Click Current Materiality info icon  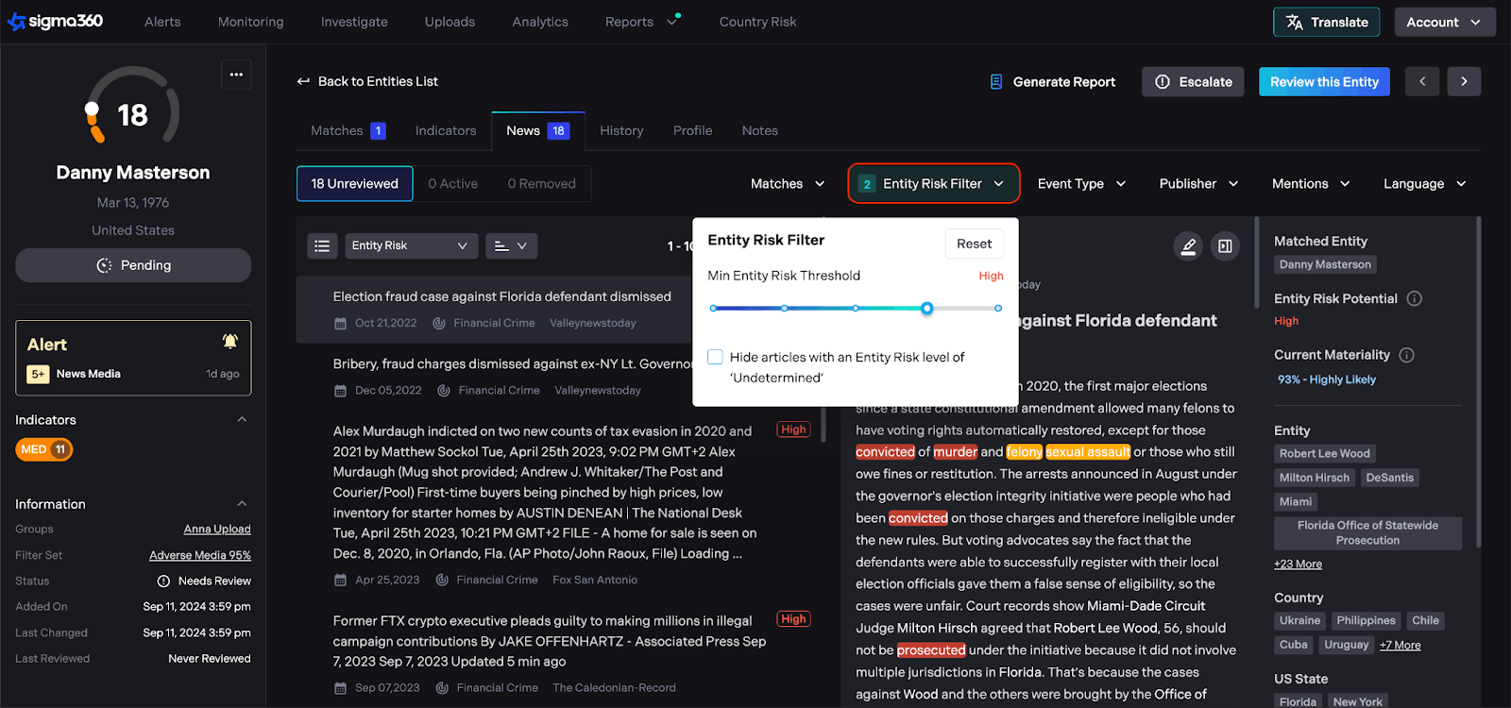point(1406,356)
